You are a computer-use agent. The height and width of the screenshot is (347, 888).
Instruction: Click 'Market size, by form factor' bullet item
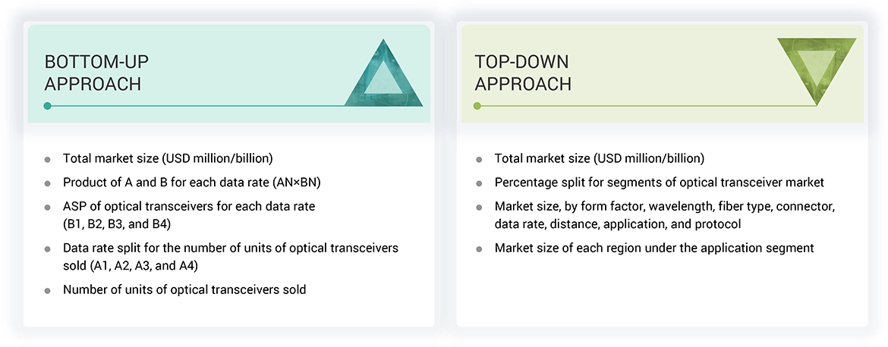[664, 214]
